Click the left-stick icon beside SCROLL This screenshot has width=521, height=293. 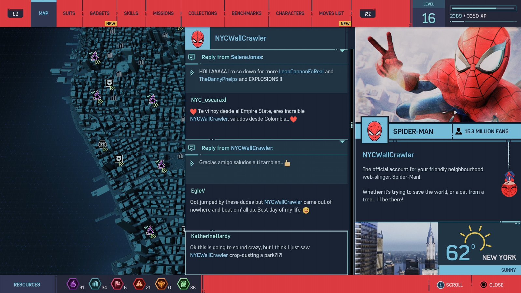click(441, 285)
